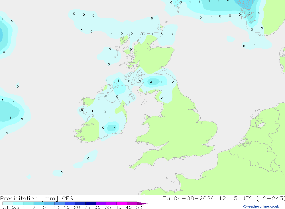Image resolution: width=285 pixels, height=209 pixels.
Task: Click the 2–5 mm legend color box
Action: [39, 203]
